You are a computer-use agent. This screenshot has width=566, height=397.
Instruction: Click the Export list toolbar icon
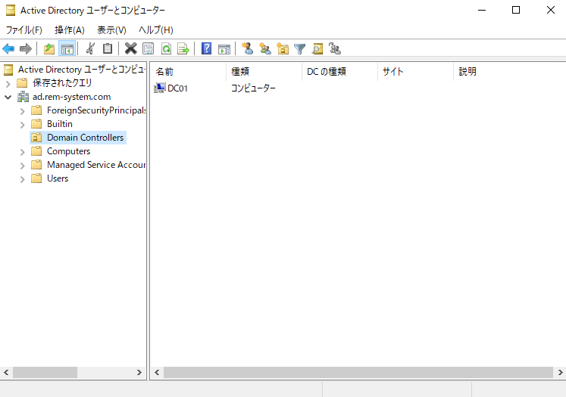183,49
